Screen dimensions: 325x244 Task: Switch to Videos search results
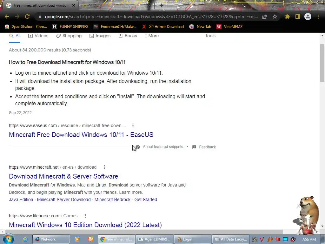38,36
